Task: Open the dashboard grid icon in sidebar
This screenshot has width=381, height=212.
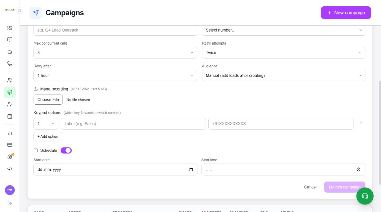Action: coord(10,28)
